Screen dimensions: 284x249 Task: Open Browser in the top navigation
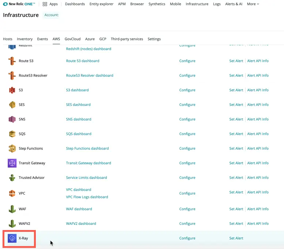tap(137, 4)
